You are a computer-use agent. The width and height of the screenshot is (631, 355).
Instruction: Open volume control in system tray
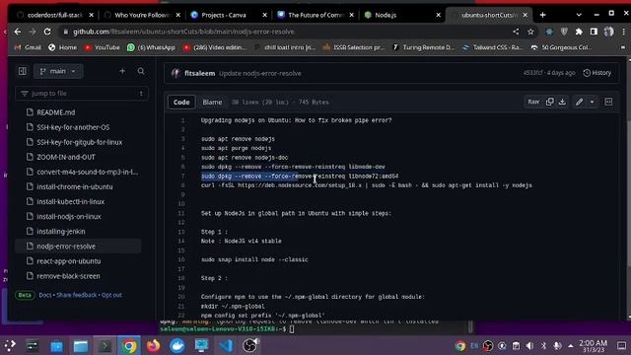point(529,346)
